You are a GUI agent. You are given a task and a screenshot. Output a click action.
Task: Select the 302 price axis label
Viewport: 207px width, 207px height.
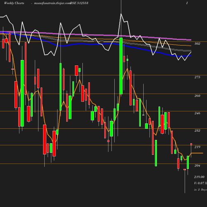pyautogui.click(x=197, y=43)
